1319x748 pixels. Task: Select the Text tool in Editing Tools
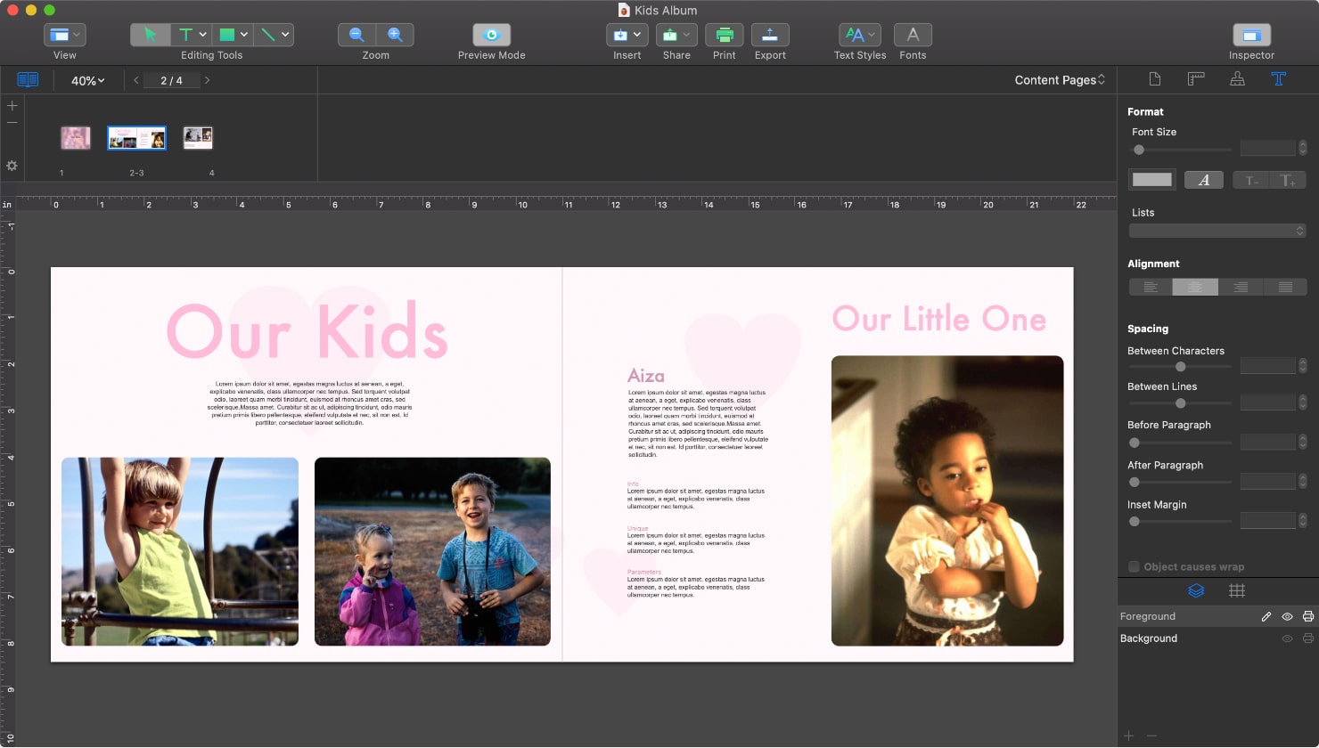(x=185, y=35)
